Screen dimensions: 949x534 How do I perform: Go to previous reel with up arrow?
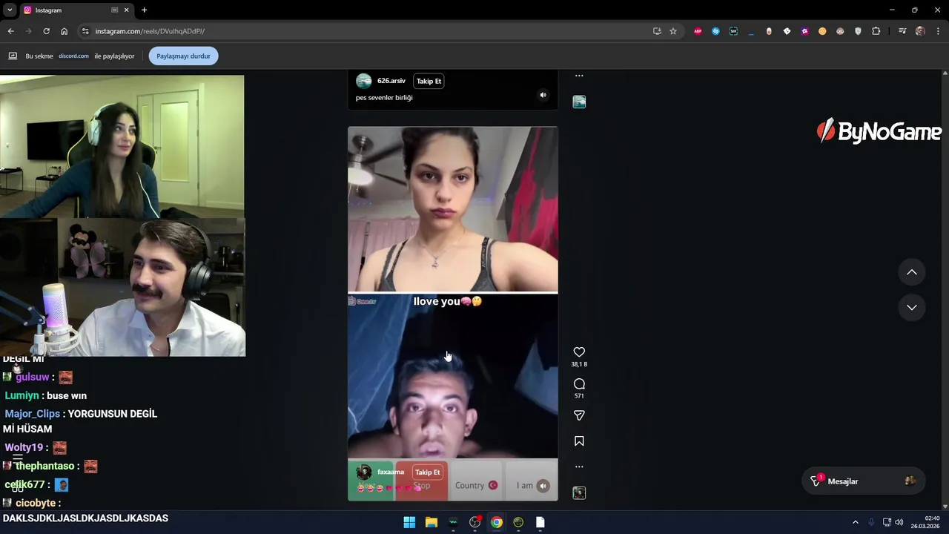[912, 272]
